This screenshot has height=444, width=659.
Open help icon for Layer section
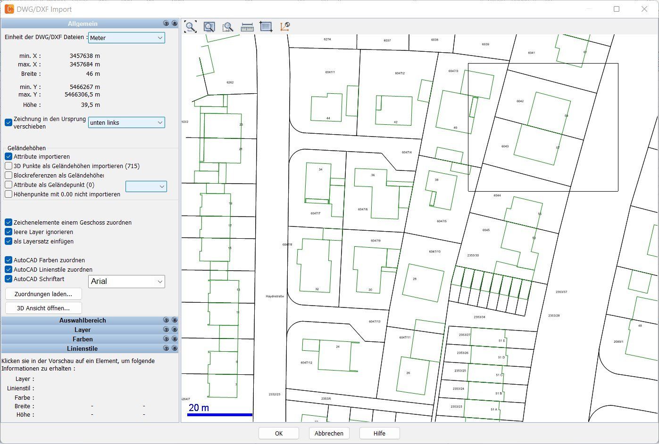click(x=166, y=330)
